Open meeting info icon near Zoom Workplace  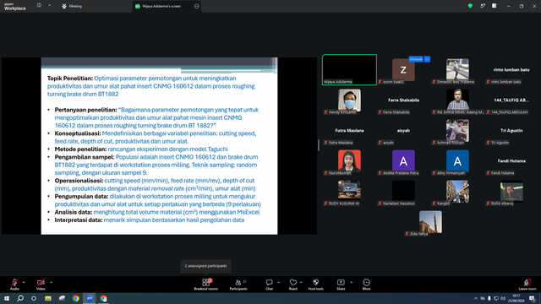coord(39,6)
